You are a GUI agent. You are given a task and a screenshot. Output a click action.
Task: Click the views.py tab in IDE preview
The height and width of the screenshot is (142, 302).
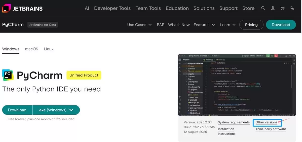click(221, 60)
